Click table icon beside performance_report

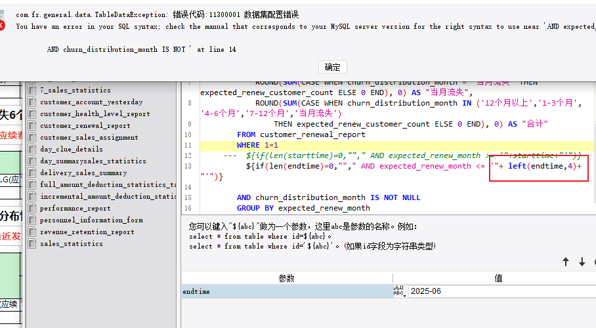tap(32, 208)
